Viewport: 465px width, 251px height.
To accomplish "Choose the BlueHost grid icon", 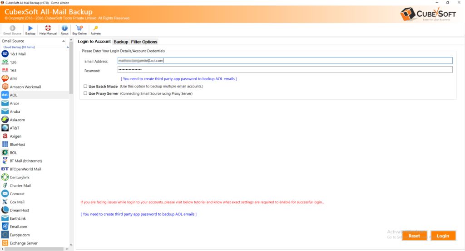I will (x=5, y=144).
